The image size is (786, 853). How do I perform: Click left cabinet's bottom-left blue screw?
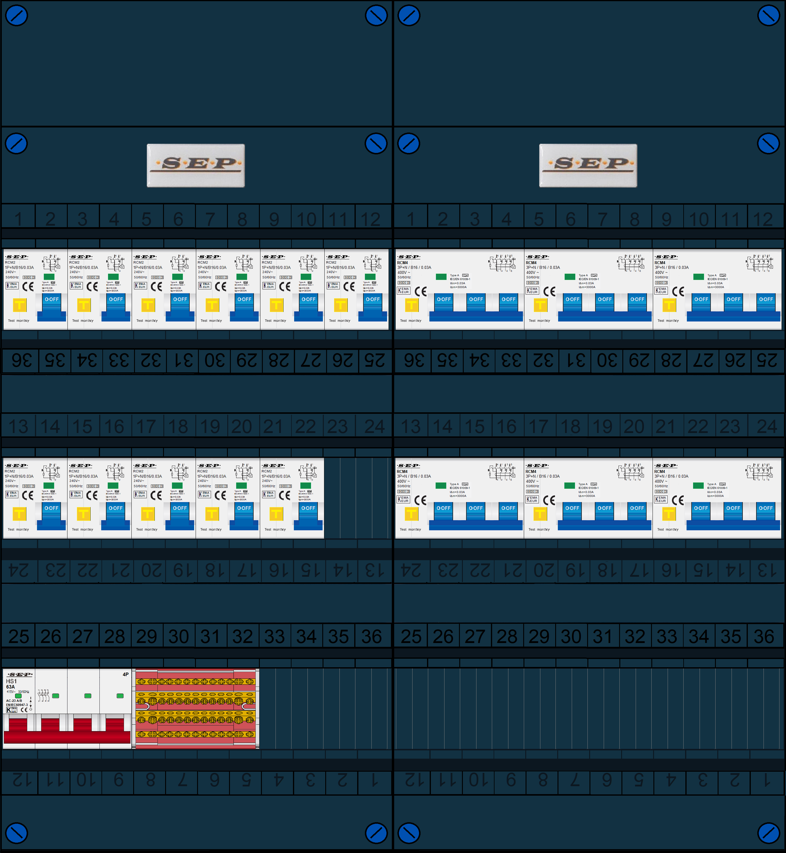[17, 833]
